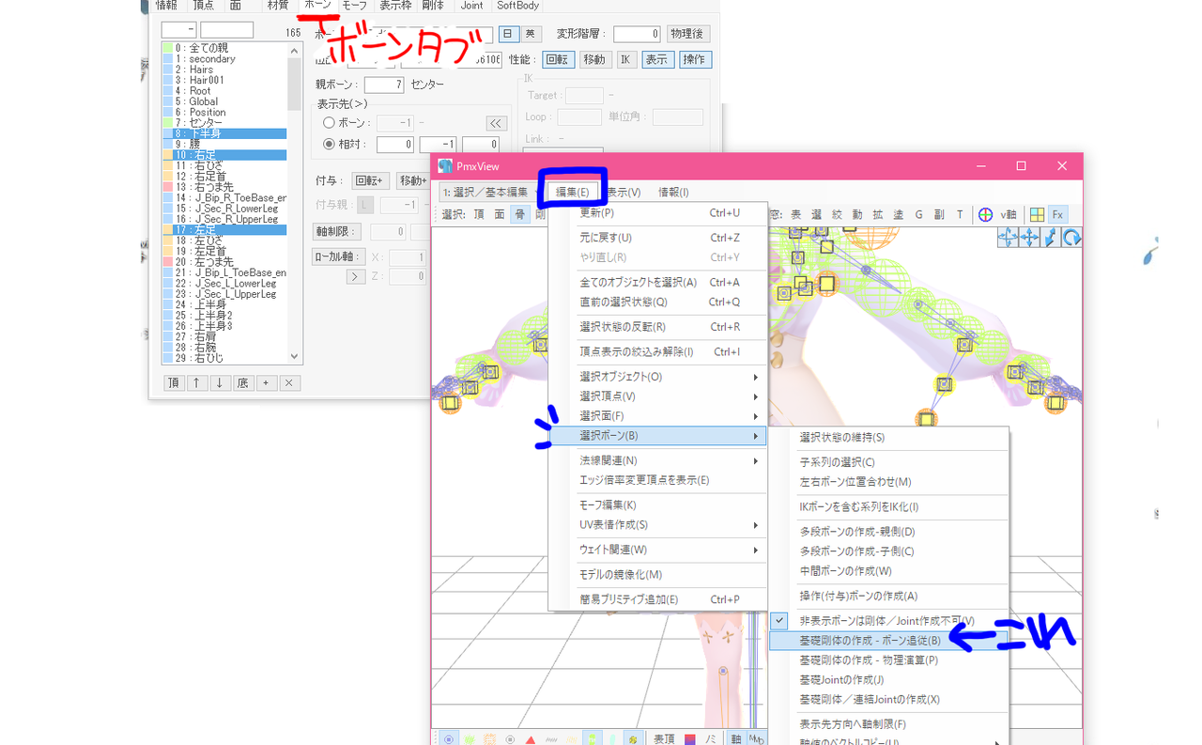Click the viewport zoom diagonal-arrow icon
1202x745 pixels.
tap(1051, 238)
